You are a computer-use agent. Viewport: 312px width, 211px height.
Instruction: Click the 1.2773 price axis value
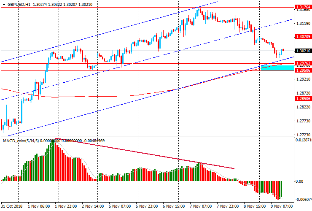point(302,121)
